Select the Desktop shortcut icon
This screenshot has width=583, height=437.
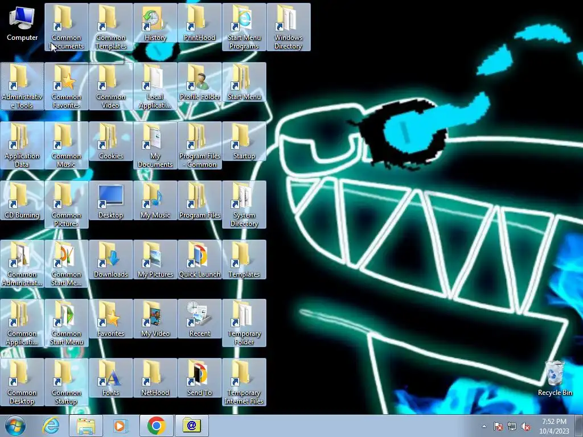coord(111,201)
